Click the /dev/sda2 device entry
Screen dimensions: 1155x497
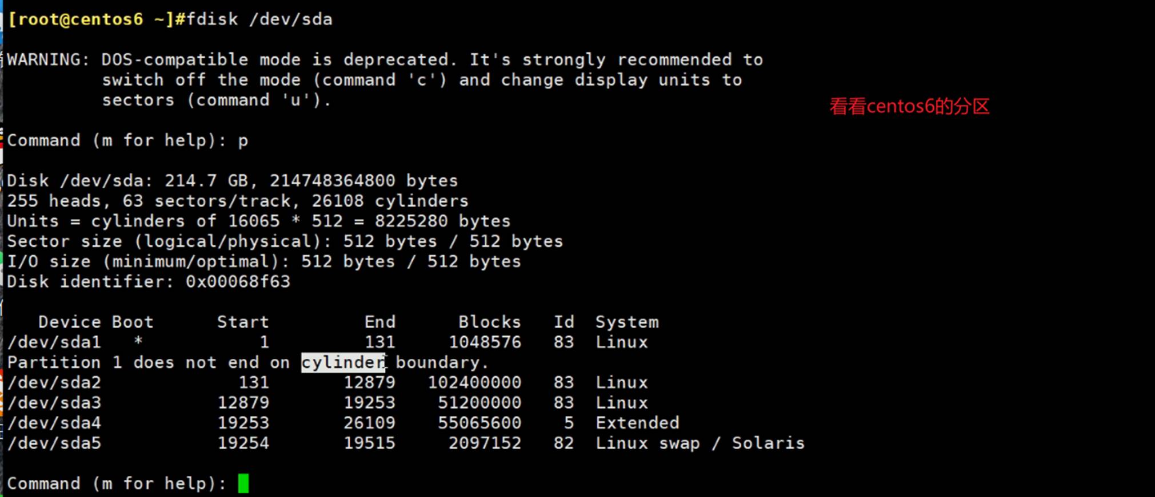(54, 382)
